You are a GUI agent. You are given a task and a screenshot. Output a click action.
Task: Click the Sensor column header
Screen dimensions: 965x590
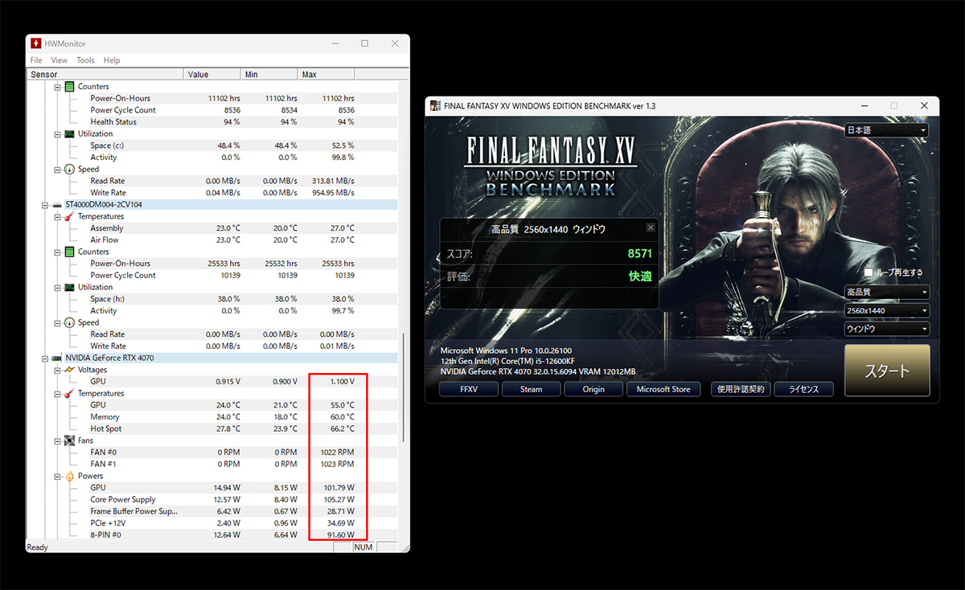tap(105, 75)
